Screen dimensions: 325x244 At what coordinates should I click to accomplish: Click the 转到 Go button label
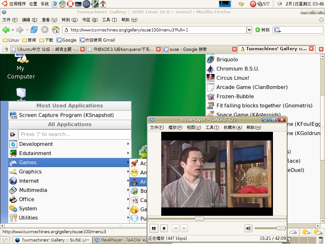pyautogui.click(x=265, y=30)
